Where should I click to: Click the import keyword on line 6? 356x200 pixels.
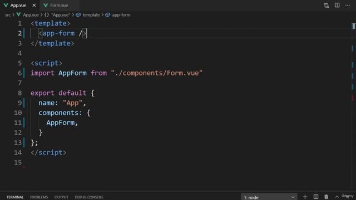(42, 73)
